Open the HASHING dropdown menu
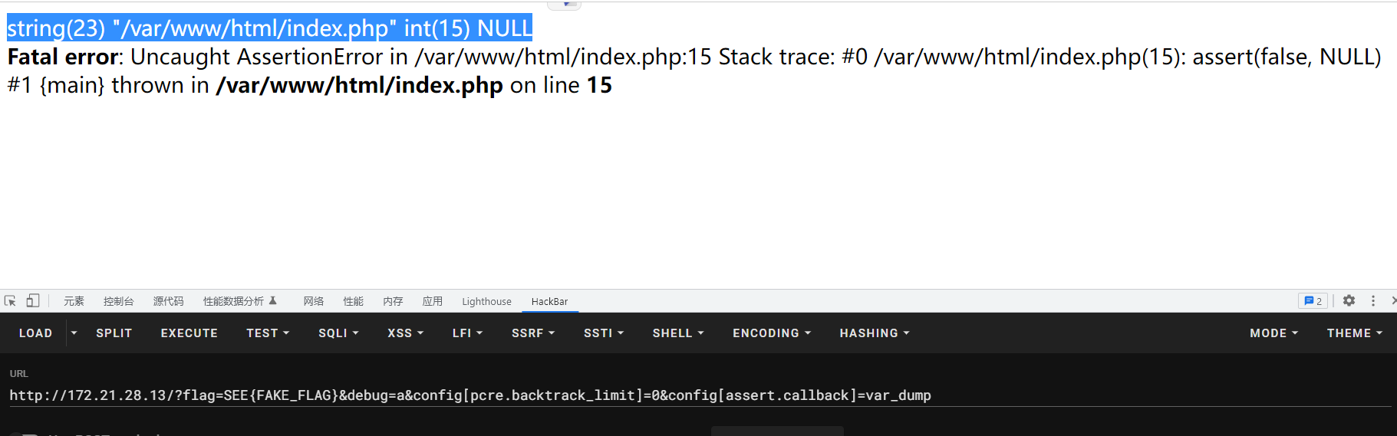 [x=875, y=333]
